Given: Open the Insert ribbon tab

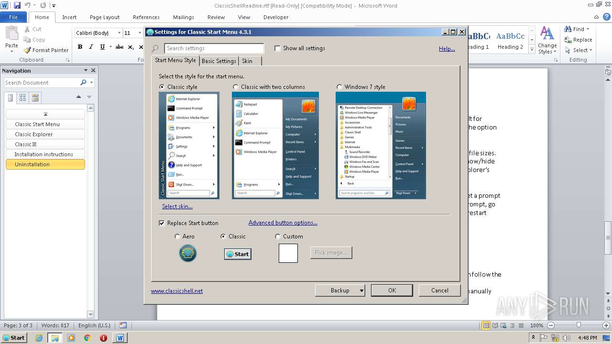Looking at the screenshot, I should point(69,17).
